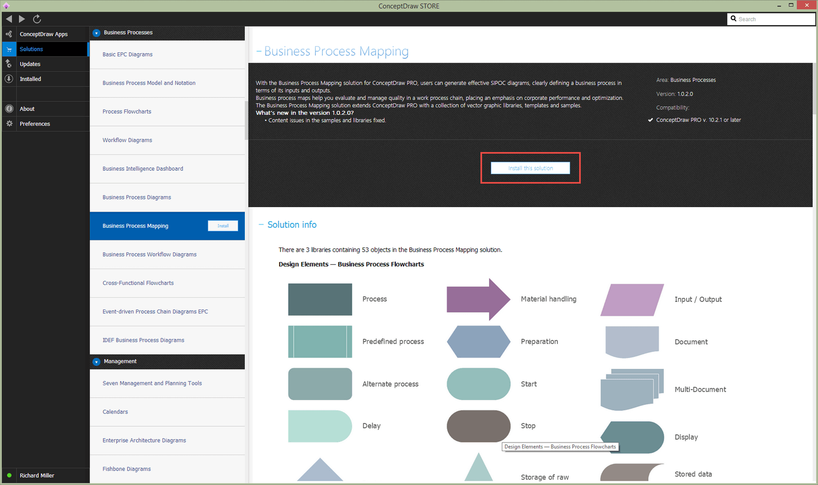This screenshot has width=818, height=485.
Task: Open Calendars solution
Action: click(x=167, y=412)
